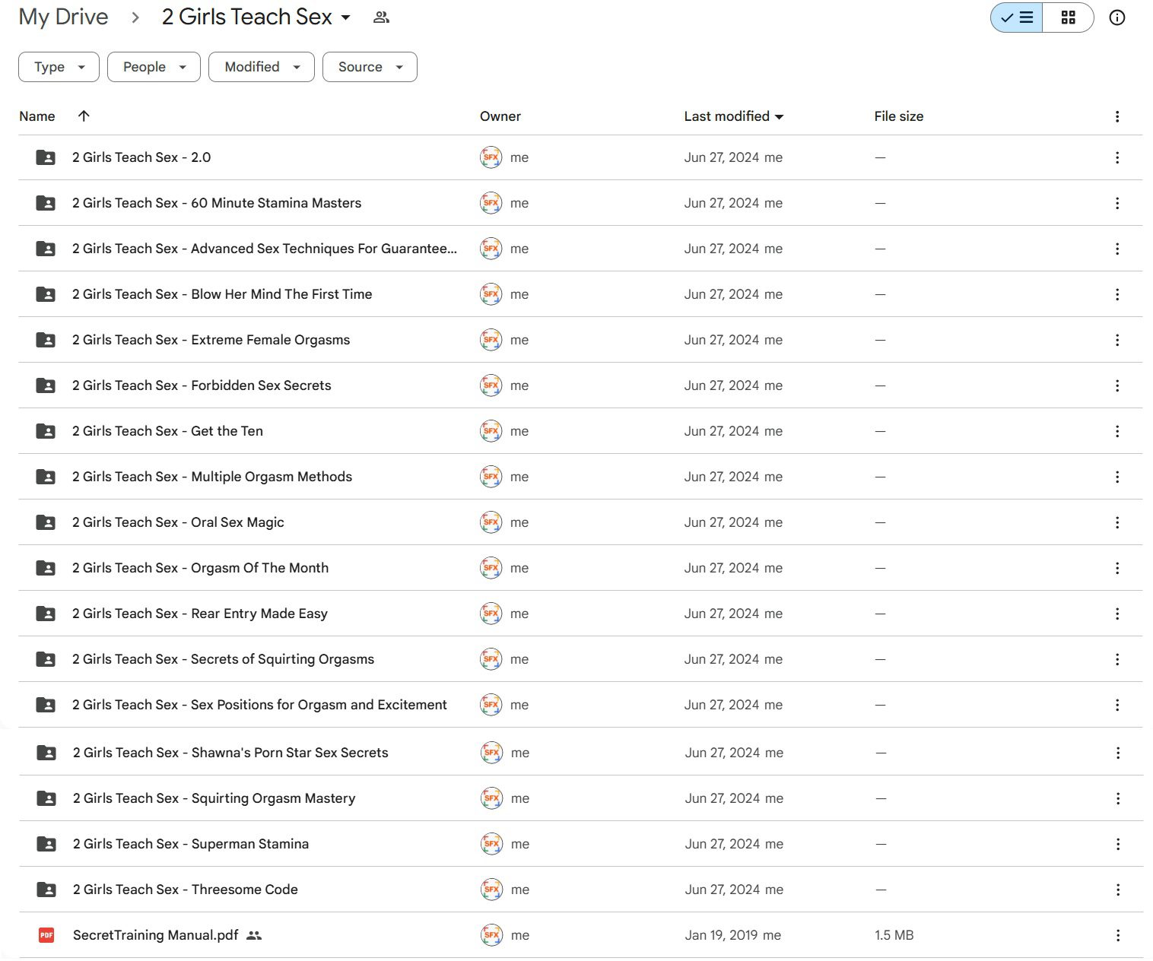The image size is (1153, 961).
Task: Click owner avatar in 'Extreme Female Orgasms' row
Action: pyautogui.click(x=491, y=340)
